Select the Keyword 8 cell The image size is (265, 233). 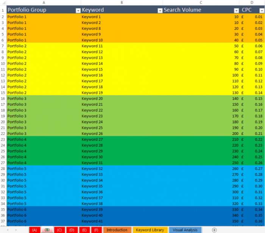(x=122, y=28)
